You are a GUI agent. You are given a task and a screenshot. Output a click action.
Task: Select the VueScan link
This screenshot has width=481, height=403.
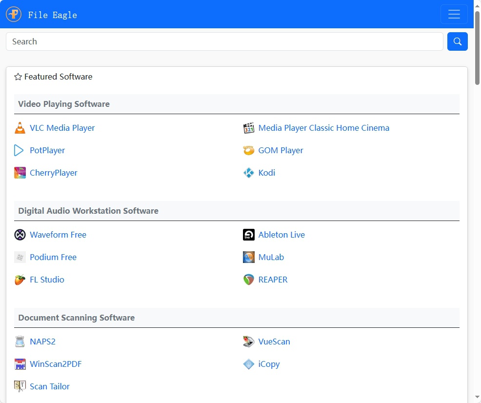(274, 342)
